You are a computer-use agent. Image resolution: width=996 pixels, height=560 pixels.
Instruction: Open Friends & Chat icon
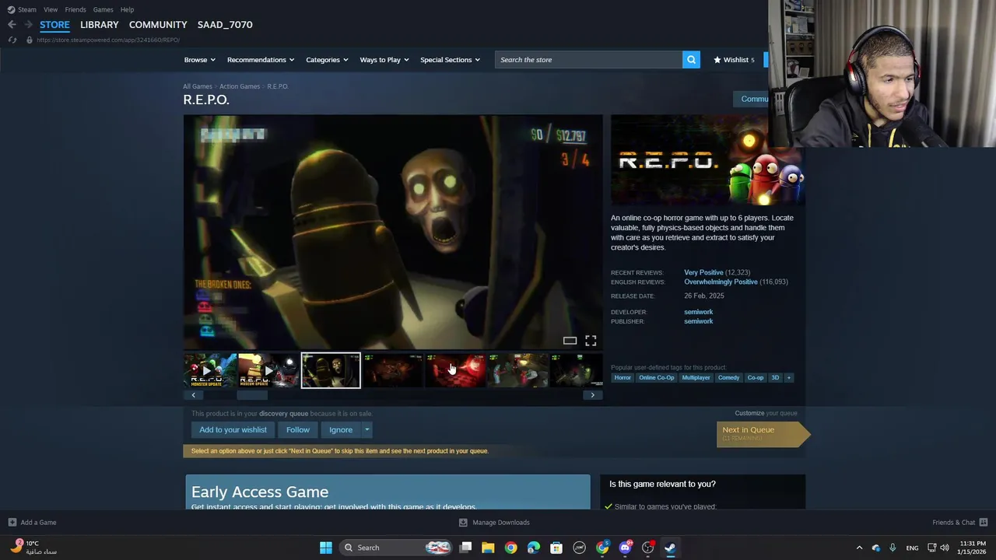pos(984,523)
